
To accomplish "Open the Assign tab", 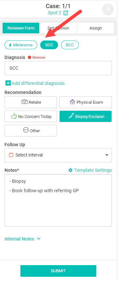I will tap(96, 28).
